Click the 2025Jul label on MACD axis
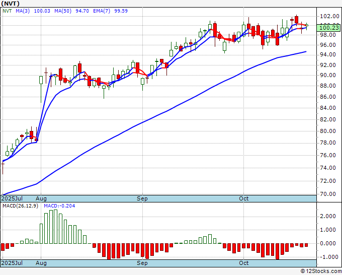Screen dimensions: 342x275 pos(12,263)
